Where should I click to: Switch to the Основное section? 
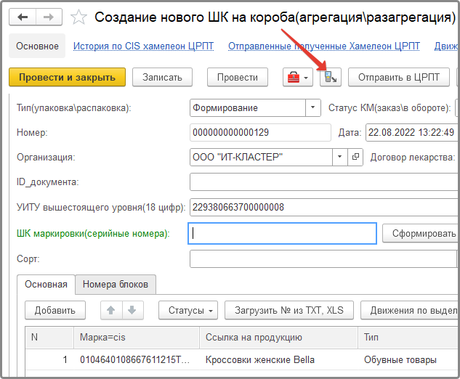(37, 46)
